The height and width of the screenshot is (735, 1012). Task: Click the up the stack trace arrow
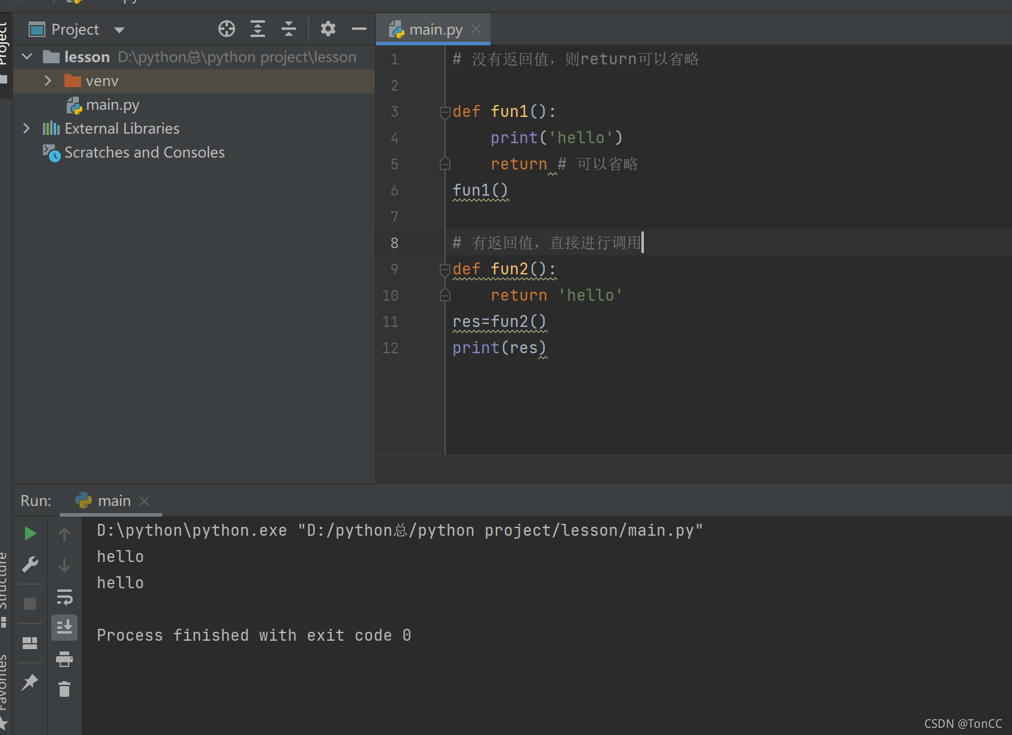coord(64,534)
